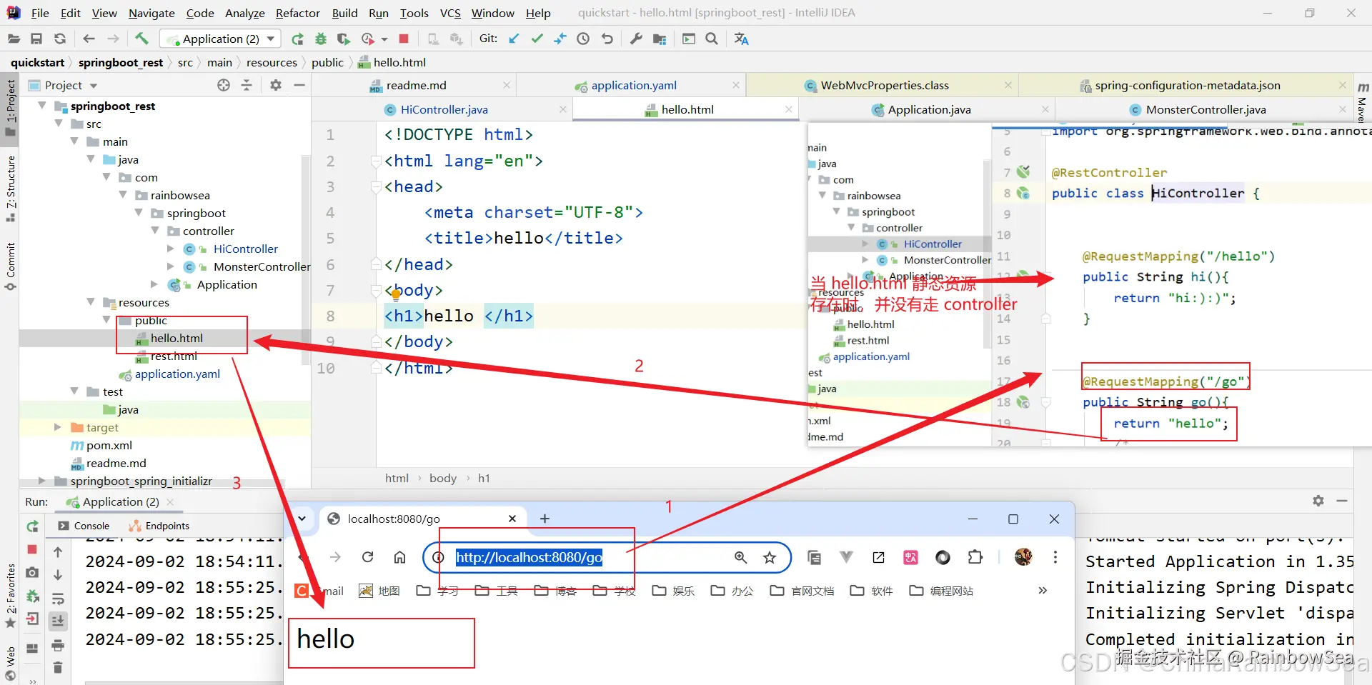
Task: Toggle the Web tool window stripe
Action: (x=10, y=664)
